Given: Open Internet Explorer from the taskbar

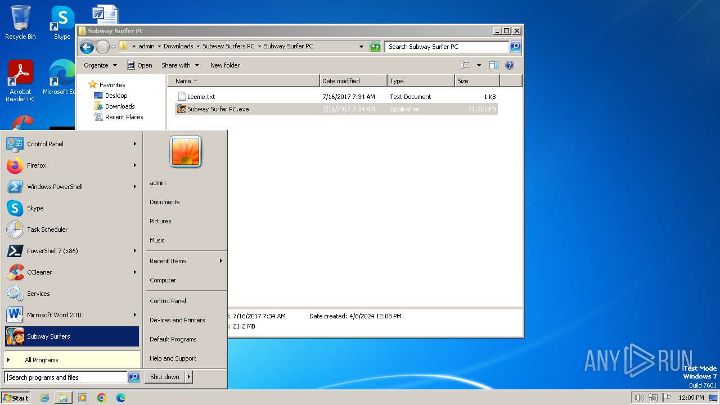Looking at the screenshot, I should click(44, 398).
